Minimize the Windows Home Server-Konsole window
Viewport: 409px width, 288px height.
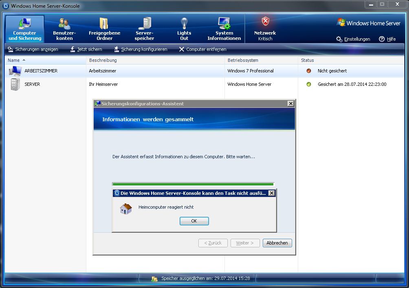click(x=371, y=4)
